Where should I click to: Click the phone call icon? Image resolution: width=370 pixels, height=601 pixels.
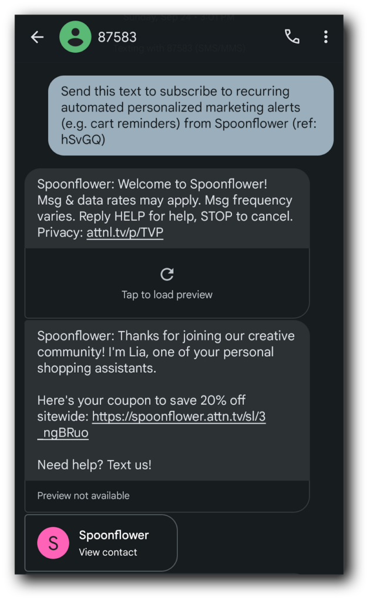(x=292, y=36)
